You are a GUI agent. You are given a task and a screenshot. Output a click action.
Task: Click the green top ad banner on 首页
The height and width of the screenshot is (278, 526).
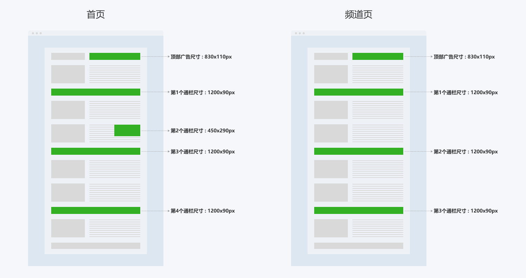[115, 56]
